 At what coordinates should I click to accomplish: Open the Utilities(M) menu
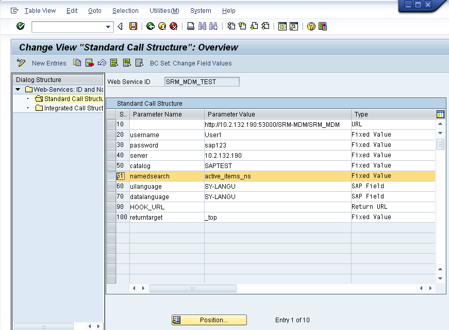coord(164,11)
